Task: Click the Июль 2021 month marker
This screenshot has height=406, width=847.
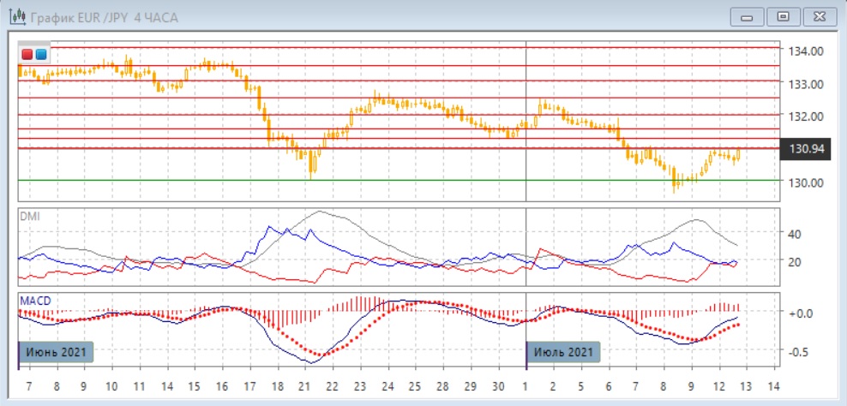Action: [x=563, y=352]
